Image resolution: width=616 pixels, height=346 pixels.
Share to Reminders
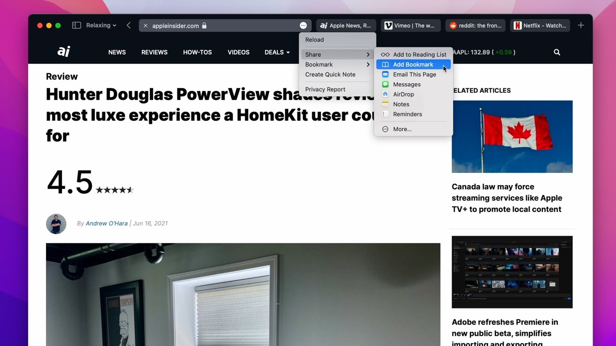(x=413, y=114)
